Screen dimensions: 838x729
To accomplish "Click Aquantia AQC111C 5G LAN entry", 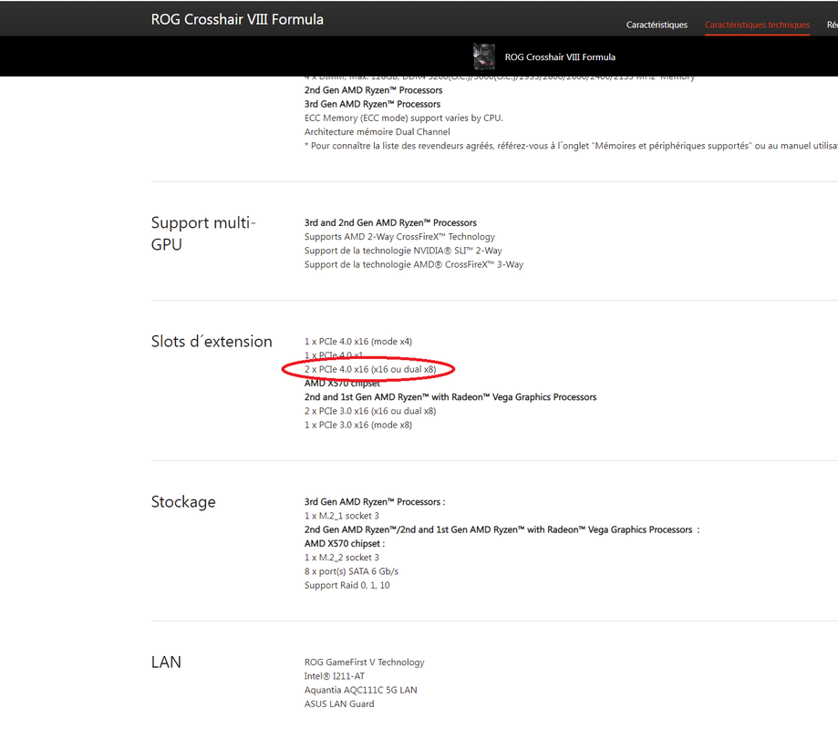I will pos(361,690).
